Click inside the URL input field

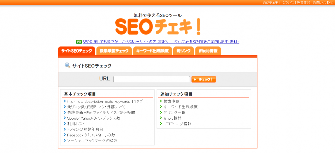coord(151,79)
